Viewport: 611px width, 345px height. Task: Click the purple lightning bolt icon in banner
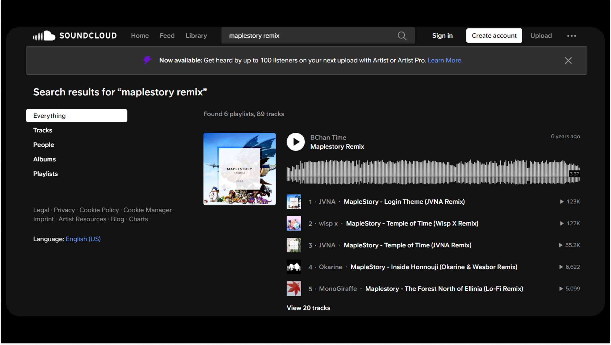[147, 60]
